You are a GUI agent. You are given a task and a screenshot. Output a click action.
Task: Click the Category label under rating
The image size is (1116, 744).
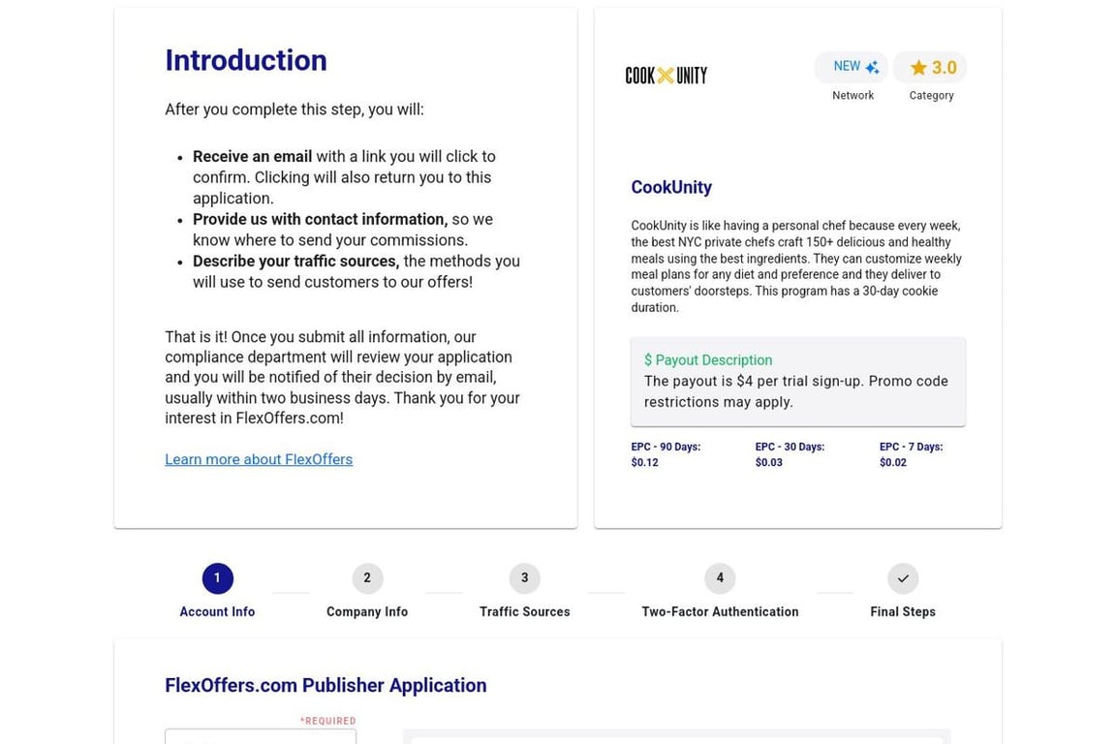[x=931, y=95]
